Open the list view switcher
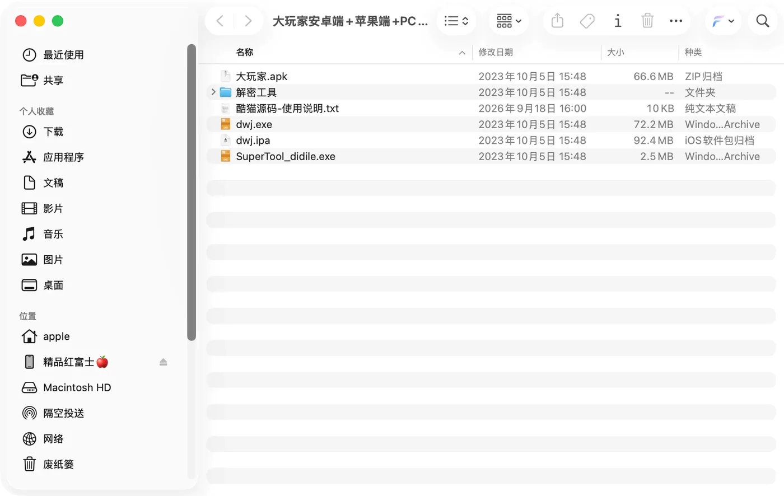This screenshot has width=784, height=496. click(456, 21)
